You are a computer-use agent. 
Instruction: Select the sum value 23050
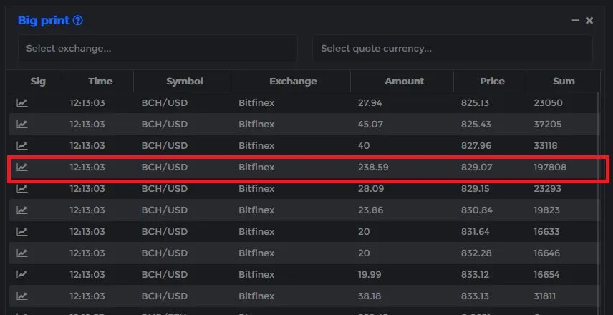click(548, 103)
